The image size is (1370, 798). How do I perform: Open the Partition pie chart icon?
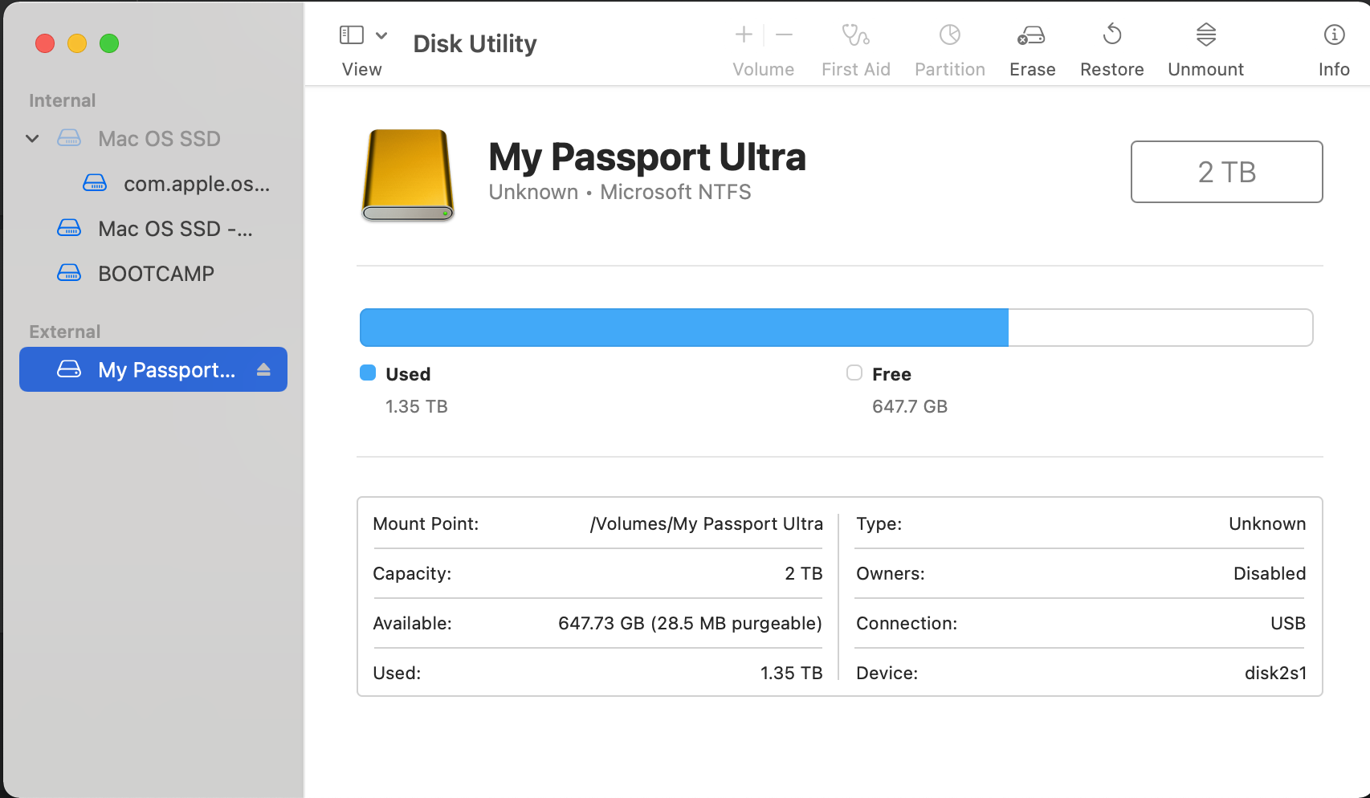point(950,35)
